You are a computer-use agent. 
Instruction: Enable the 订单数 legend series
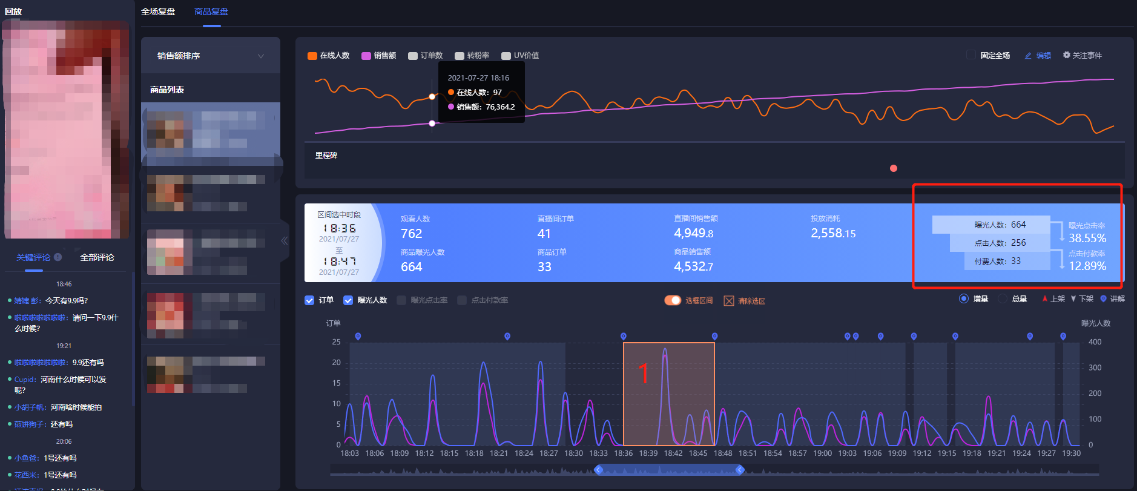coord(413,56)
